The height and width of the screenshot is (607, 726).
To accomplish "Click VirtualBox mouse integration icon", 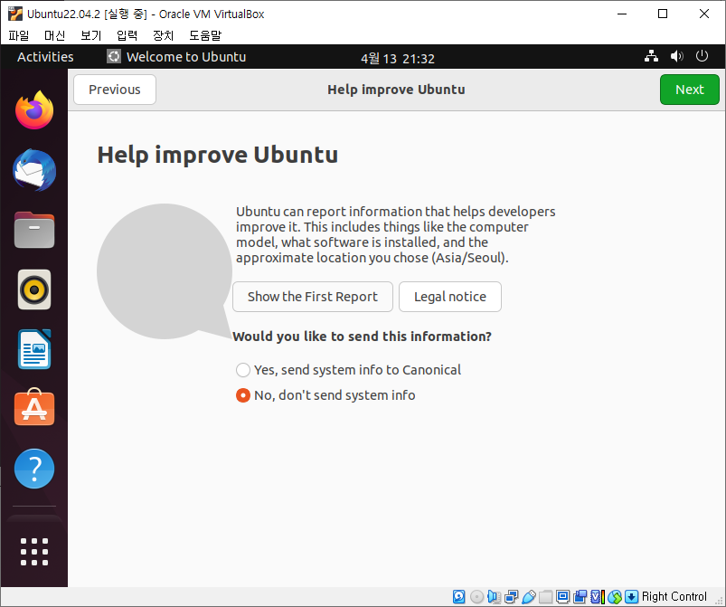I will (615, 596).
